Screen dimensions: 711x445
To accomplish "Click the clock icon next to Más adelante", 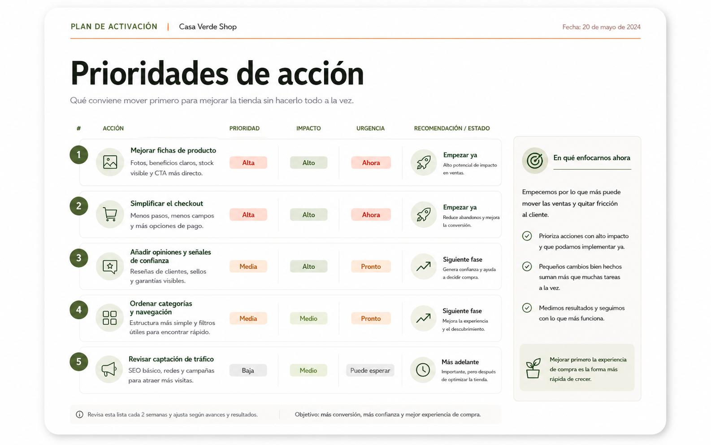I will [423, 370].
